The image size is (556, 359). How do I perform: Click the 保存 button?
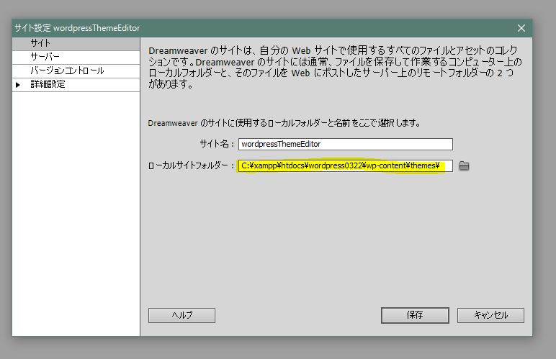pyautogui.click(x=415, y=315)
